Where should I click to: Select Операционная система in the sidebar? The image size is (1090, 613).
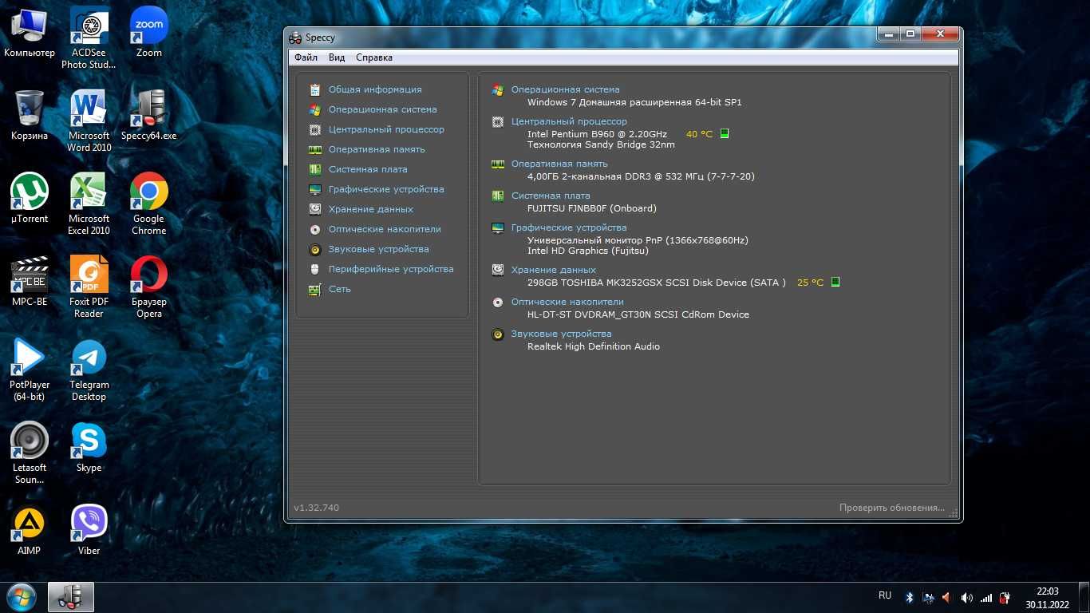coord(382,109)
